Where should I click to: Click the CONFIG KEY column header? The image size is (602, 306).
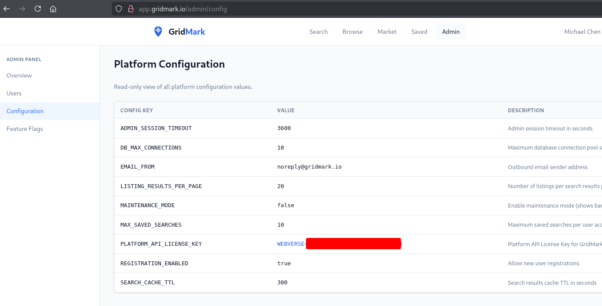point(137,111)
